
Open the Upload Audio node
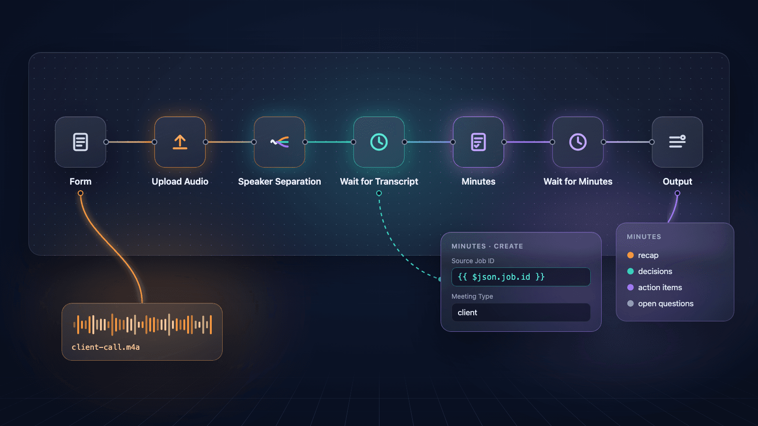pos(180,142)
